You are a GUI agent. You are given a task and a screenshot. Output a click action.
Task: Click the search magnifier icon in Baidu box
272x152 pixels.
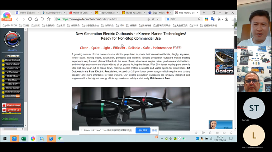[199, 19]
